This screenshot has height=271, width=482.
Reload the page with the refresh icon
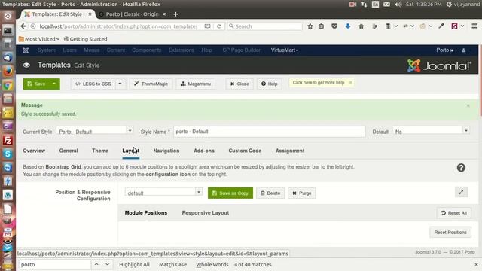point(219,26)
